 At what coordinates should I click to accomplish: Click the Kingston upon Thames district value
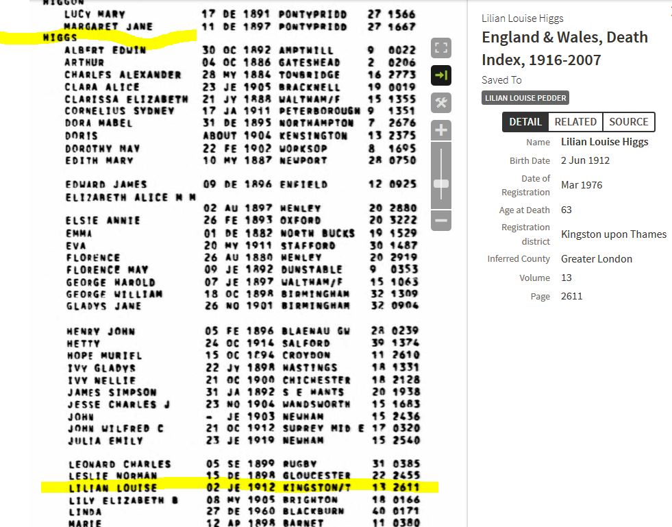pos(613,234)
